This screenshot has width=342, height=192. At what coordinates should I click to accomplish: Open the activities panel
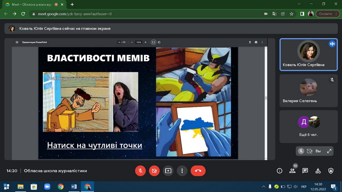318,171
